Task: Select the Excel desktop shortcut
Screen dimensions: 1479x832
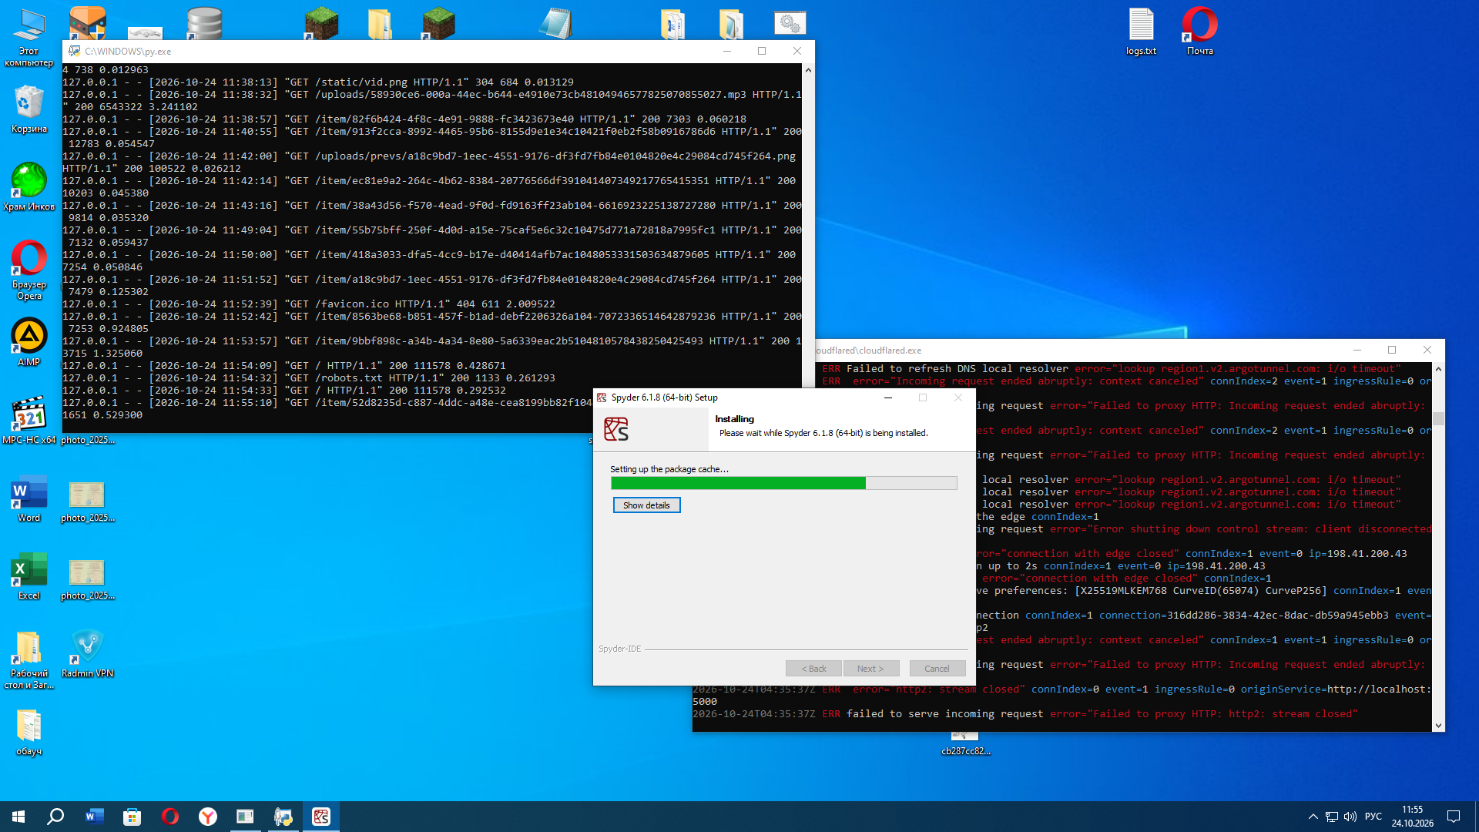Action: 29,576
